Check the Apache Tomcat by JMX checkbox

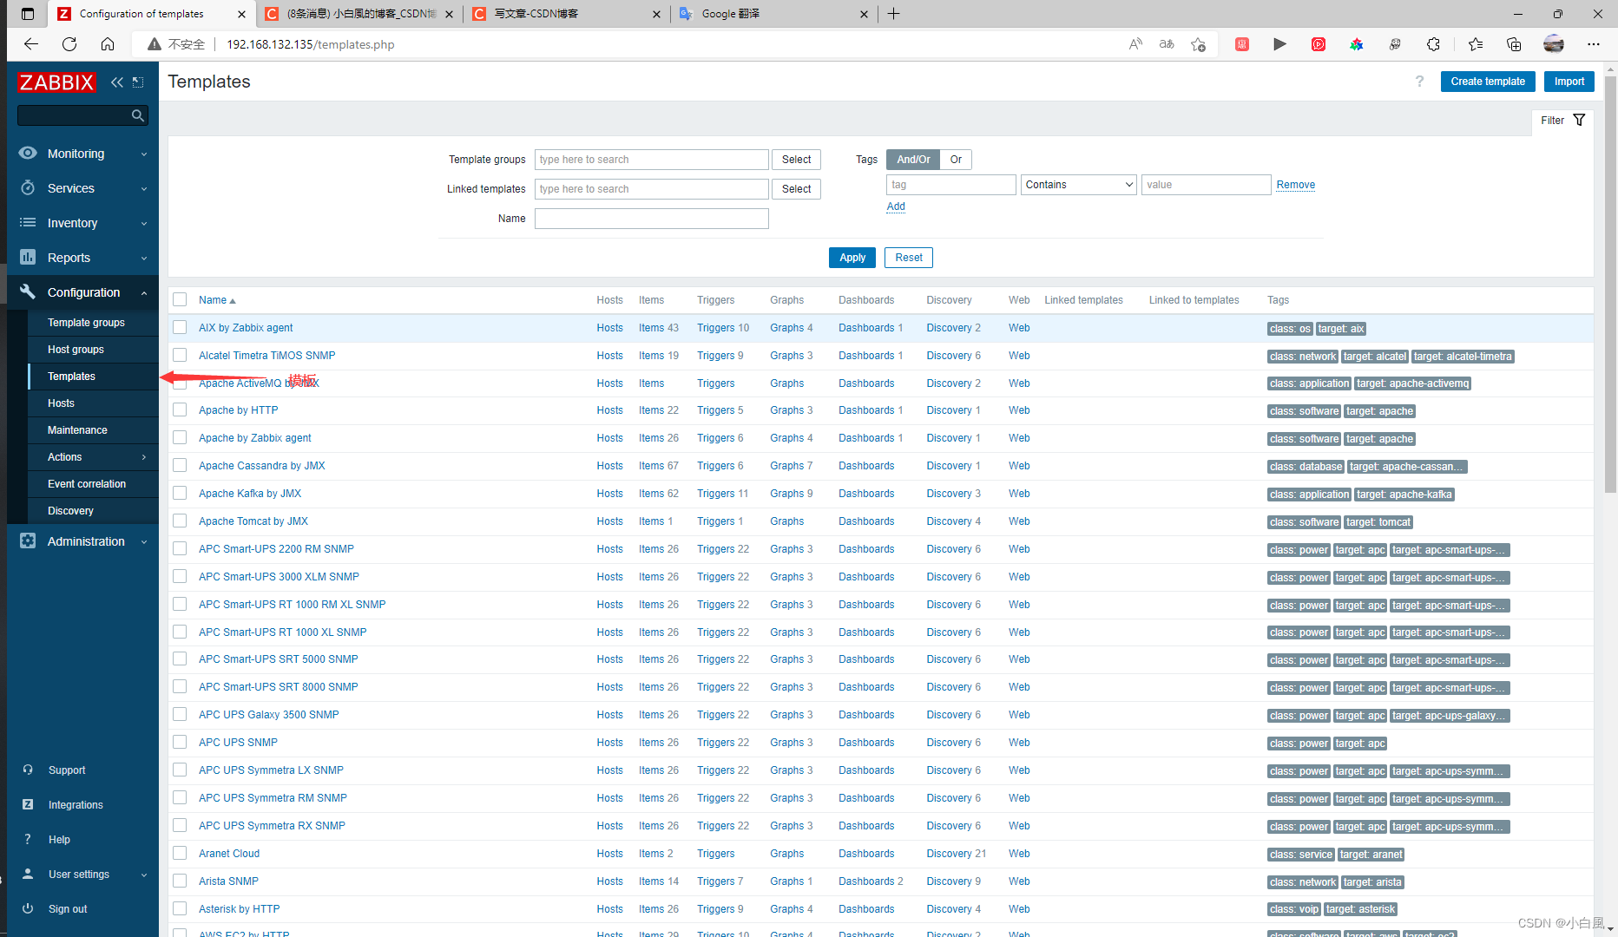180,521
